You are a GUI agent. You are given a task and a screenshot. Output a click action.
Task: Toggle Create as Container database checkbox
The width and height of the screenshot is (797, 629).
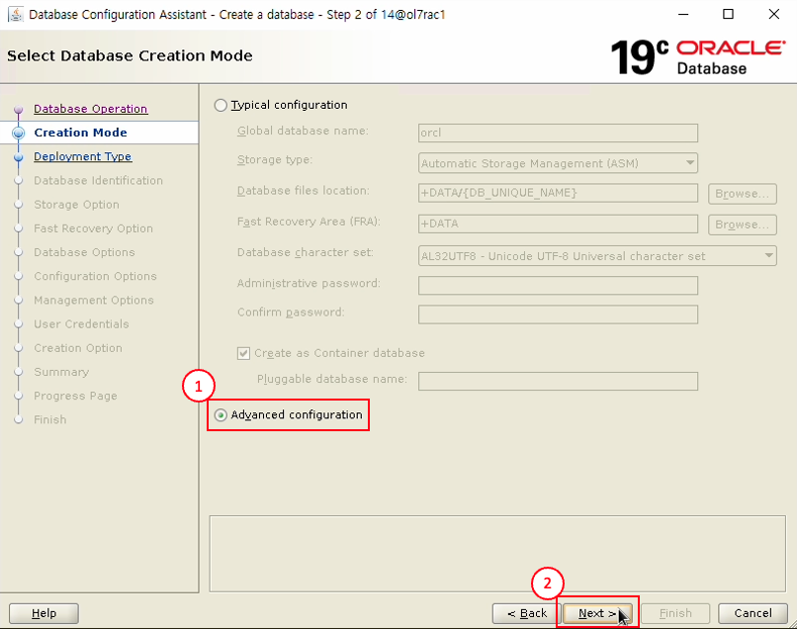pos(243,353)
